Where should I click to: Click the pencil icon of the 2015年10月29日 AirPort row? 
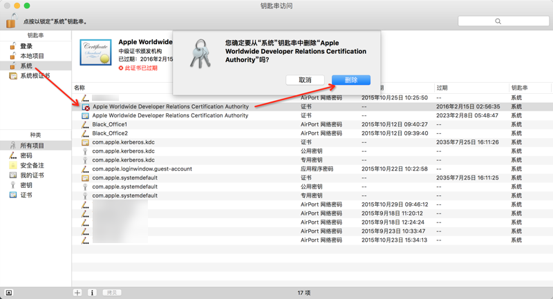85,204
